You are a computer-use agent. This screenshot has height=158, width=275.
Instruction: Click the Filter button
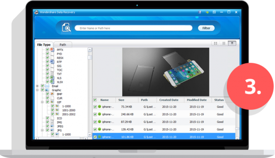(x=206, y=28)
